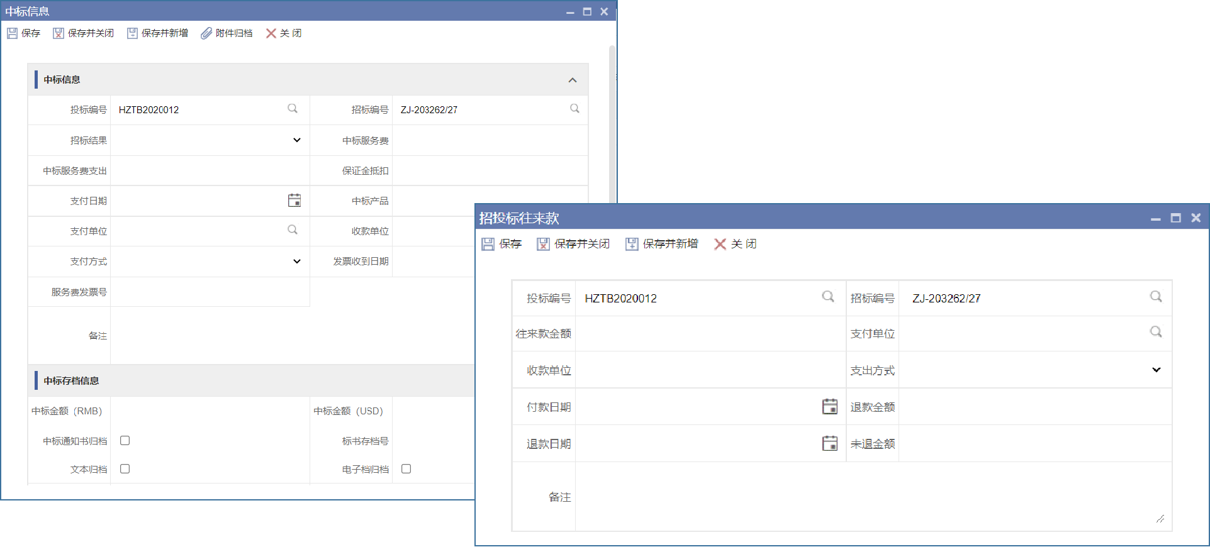Open the 支出方式 dropdown in 招投标往来款
This screenshot has height=547, width=1210.
coord(1156,370)
